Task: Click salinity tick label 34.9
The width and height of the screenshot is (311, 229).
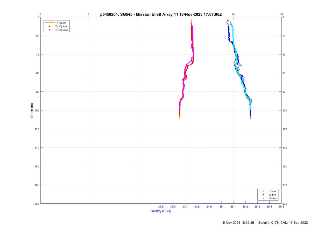Action: coord(209,207)
